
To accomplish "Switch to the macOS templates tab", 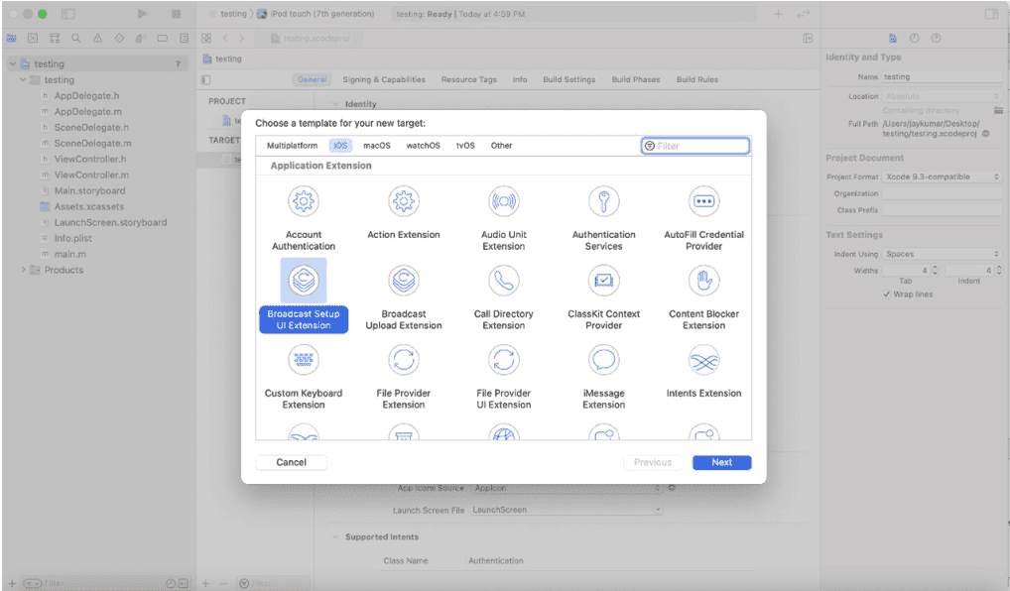I will click(x=377, y=146).
